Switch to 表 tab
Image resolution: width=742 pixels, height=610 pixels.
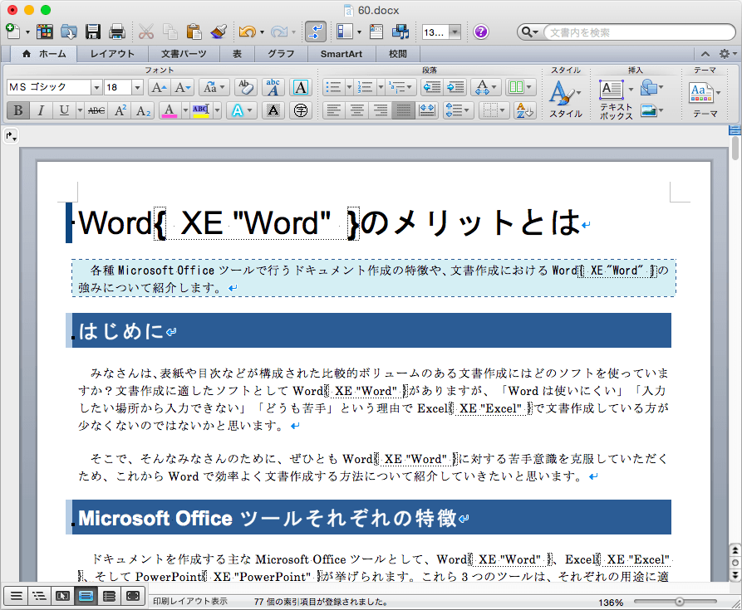coord(237,54)
